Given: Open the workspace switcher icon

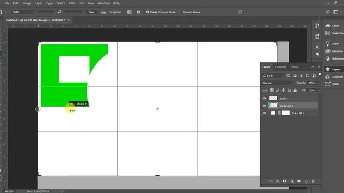Looking at the screenshot, I should click(x=335, y=12).
